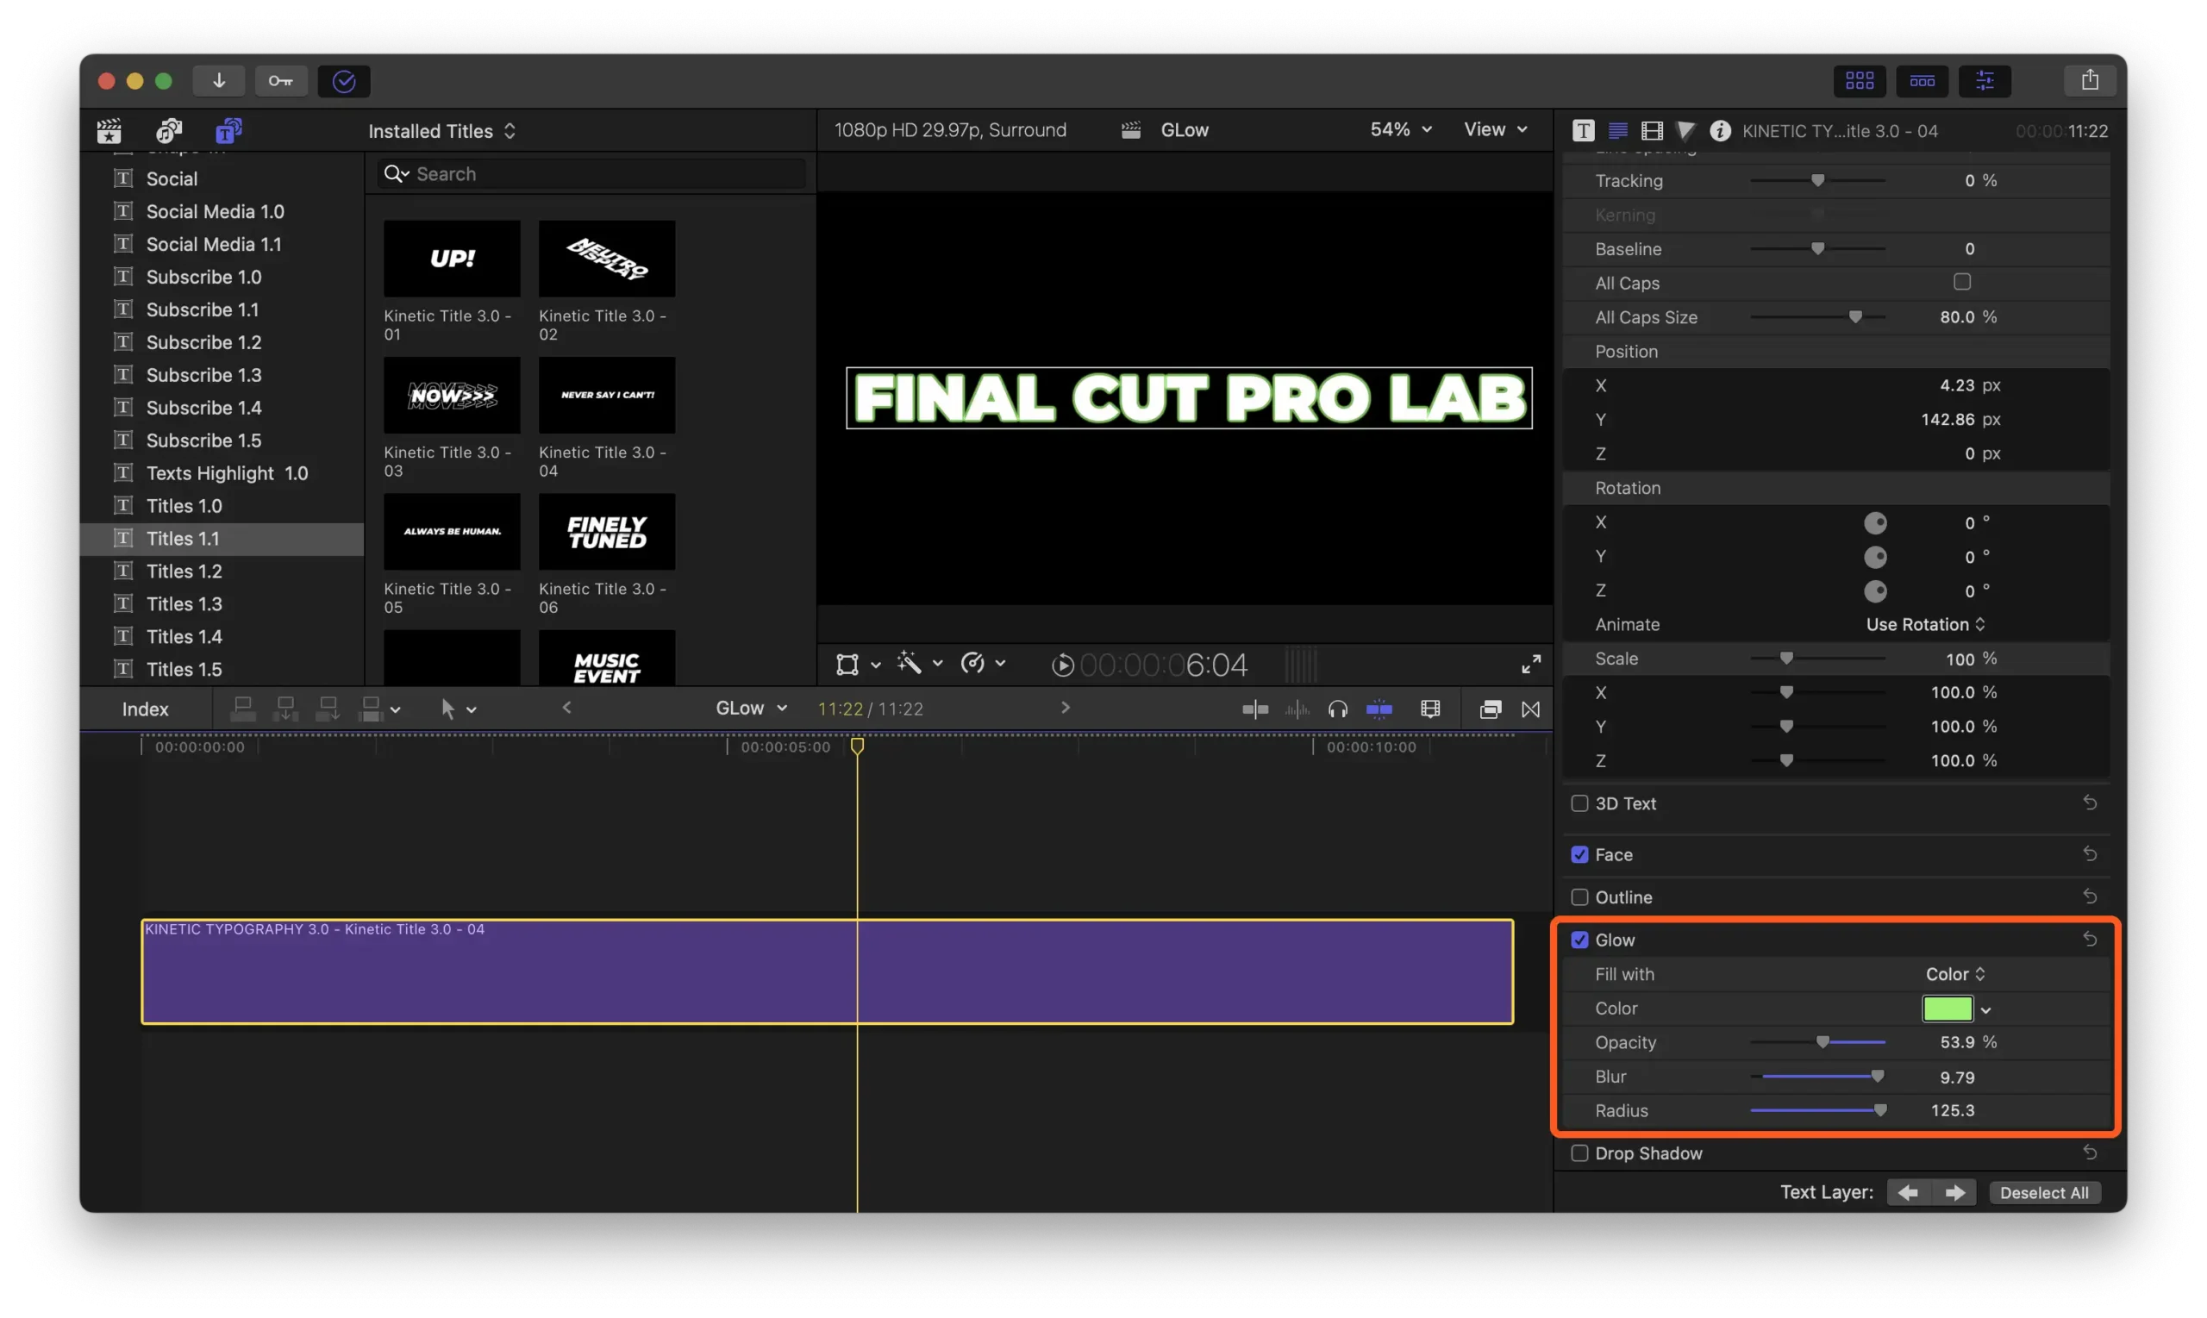Reset Glow settings with curved arrow
This screenshot has width=2207, height=1318.
(x=2089, y=939)
